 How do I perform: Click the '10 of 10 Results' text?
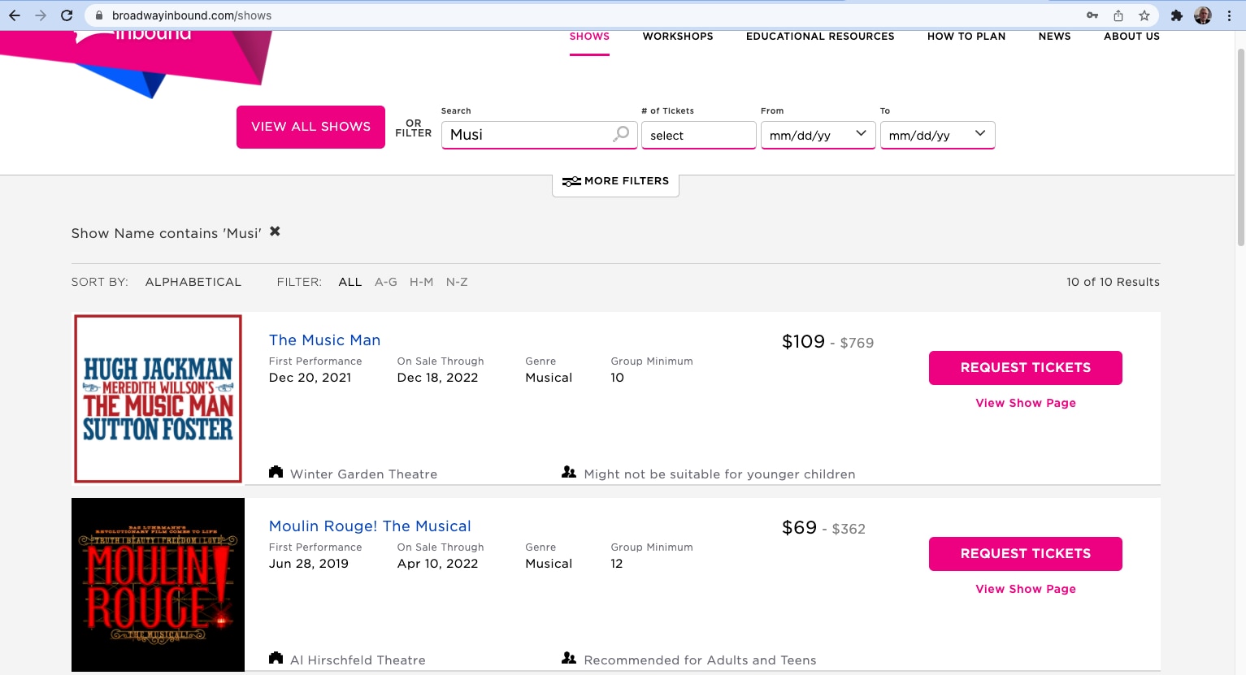click(x=1113, y=282)
